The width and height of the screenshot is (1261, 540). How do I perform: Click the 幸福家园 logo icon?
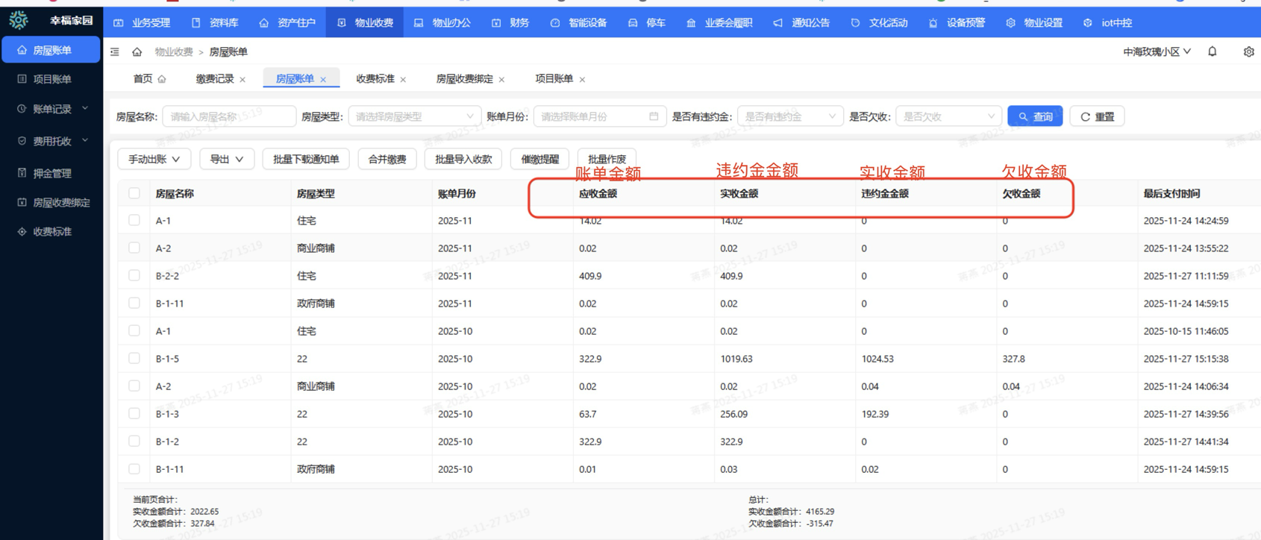click(x=19, y=20)
